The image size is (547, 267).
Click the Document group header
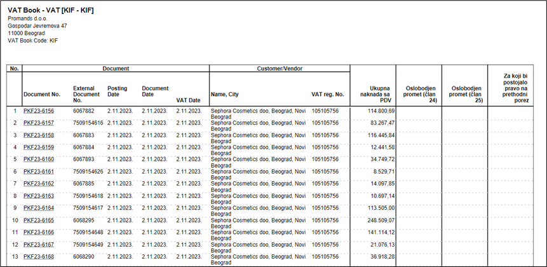click(x=116, y=69)
